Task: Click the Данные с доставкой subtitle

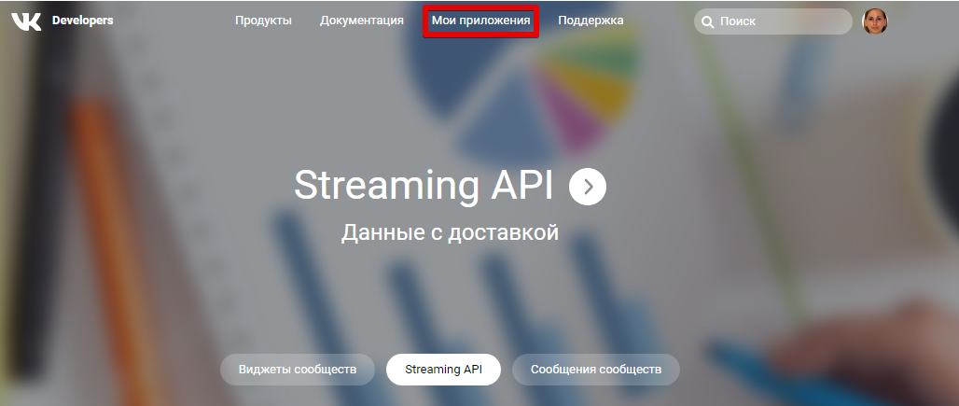Action: click(x=450, y=233)
